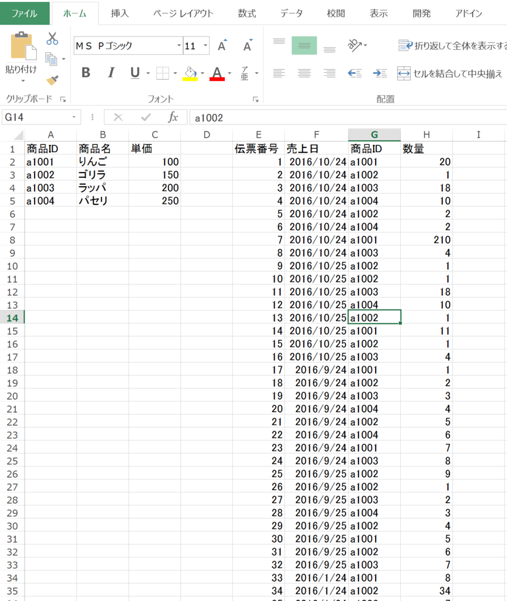Click the text orientation icon
Screen dimensions: 507x601
click(x=355, y=45)
